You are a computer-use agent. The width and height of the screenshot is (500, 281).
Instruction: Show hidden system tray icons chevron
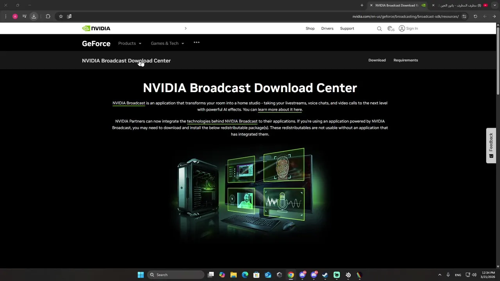click(439, 275)
